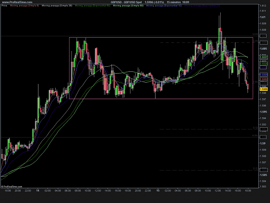
Task: Click the 1.5852 D S2 price box
Action: (264, 170)
